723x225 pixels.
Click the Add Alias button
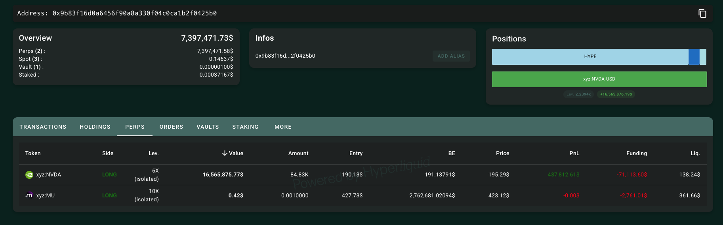[451, 56]
